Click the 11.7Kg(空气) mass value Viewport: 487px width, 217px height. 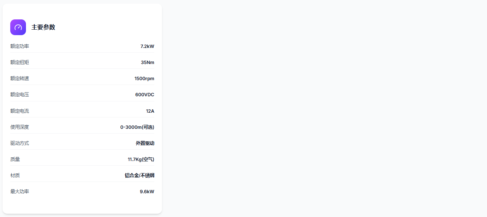tap(141, 160)
